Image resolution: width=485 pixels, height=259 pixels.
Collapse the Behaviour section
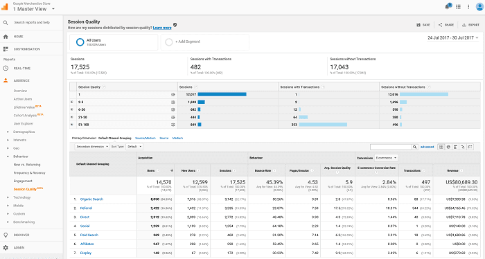[x=8, y=157]
